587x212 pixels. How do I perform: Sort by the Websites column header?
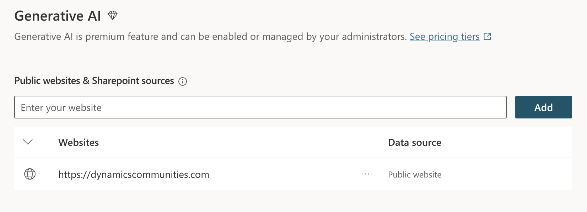(79, 143)
